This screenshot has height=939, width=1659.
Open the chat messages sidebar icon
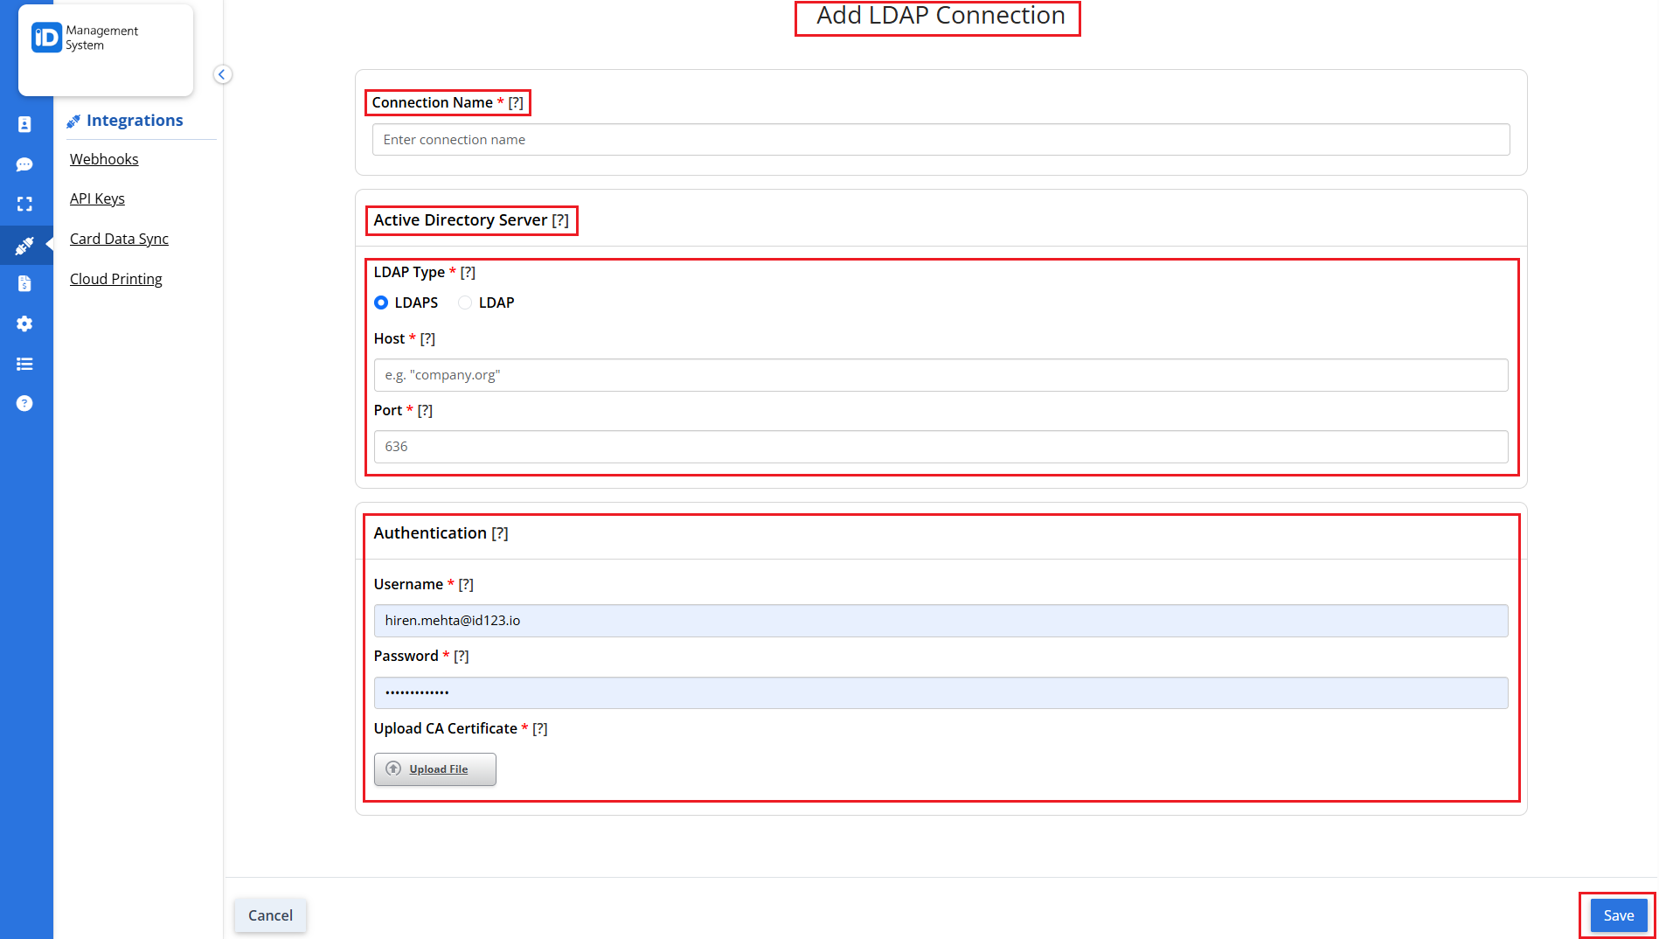[x=24, y=164]
